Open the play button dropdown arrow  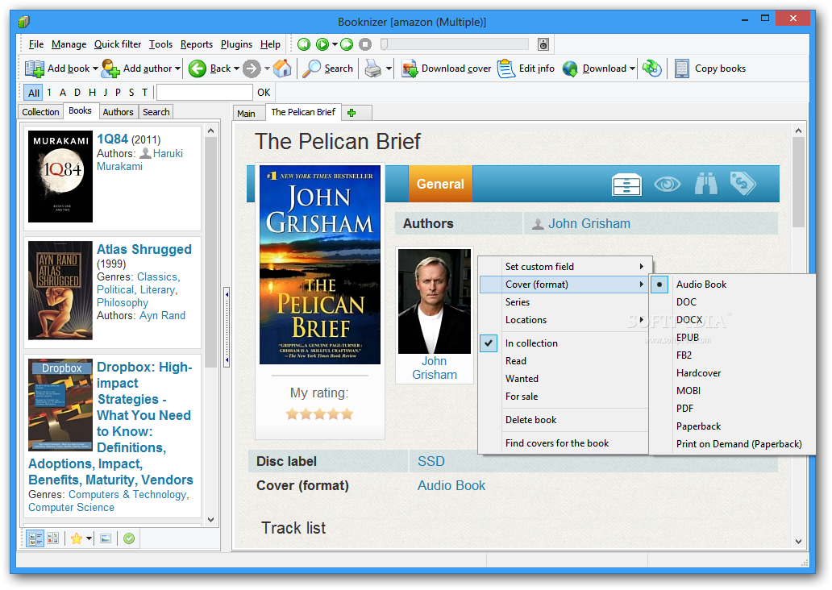coord(335,45)
